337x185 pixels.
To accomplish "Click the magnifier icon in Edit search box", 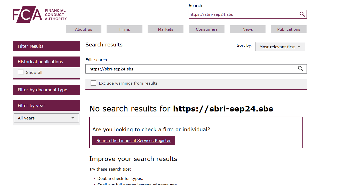I will (x=300, y=68).
